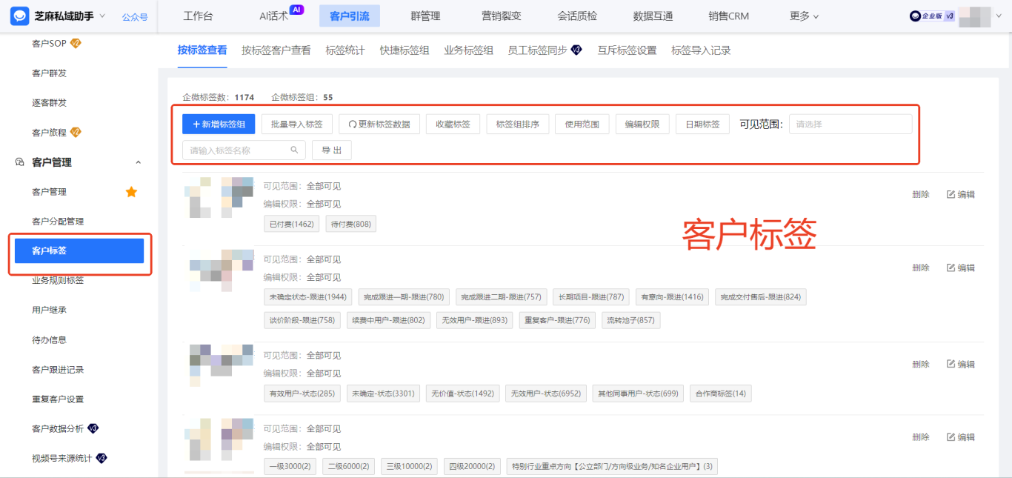The height and width of the screenshot is (478, 1012).
Task: Delete the tag group containing 已付费(1462)
Action: click(x=921, y=194)
